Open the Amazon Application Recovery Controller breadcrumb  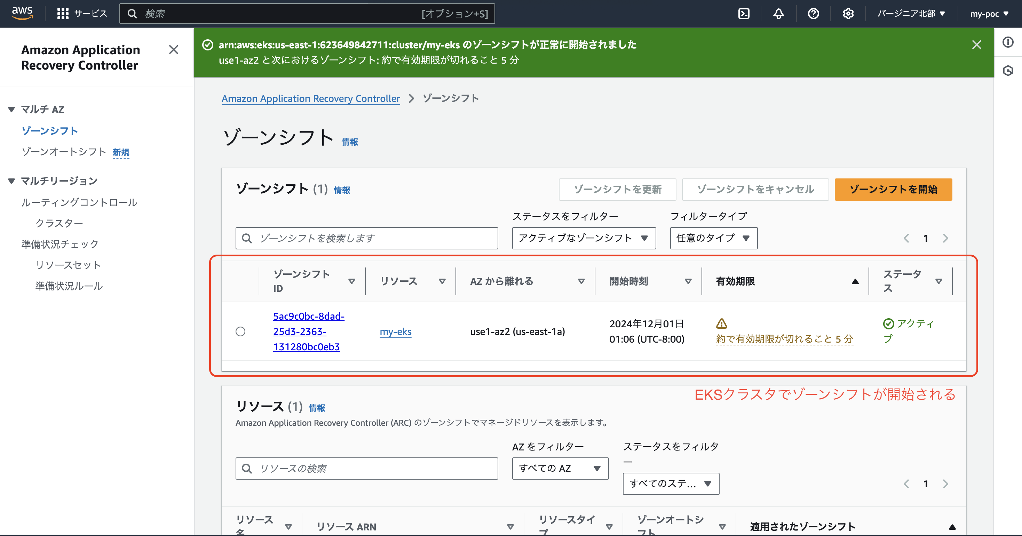pyautogui.click(x=311, y=98)
